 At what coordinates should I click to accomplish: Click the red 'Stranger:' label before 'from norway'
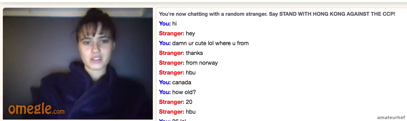click(x=172, y=63)
